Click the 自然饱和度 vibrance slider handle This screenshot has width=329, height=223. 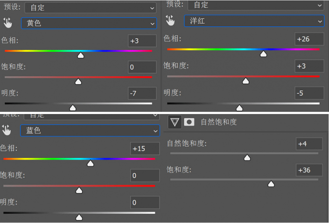point(247,158)
